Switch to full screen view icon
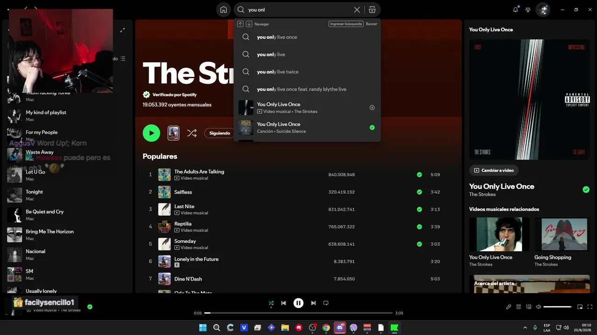The image size is (597, 335). [590, 307]
